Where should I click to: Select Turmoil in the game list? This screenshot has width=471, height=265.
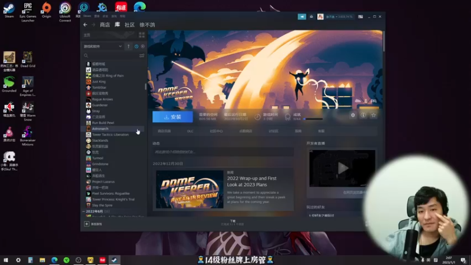pyautogui.click(x=98, y=158)
